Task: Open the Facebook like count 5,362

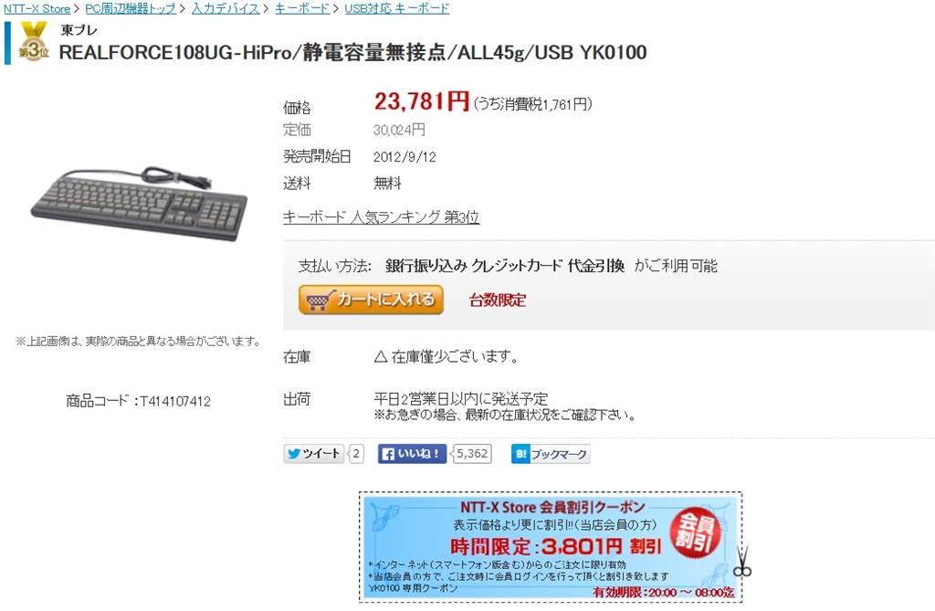Action: 472,454
